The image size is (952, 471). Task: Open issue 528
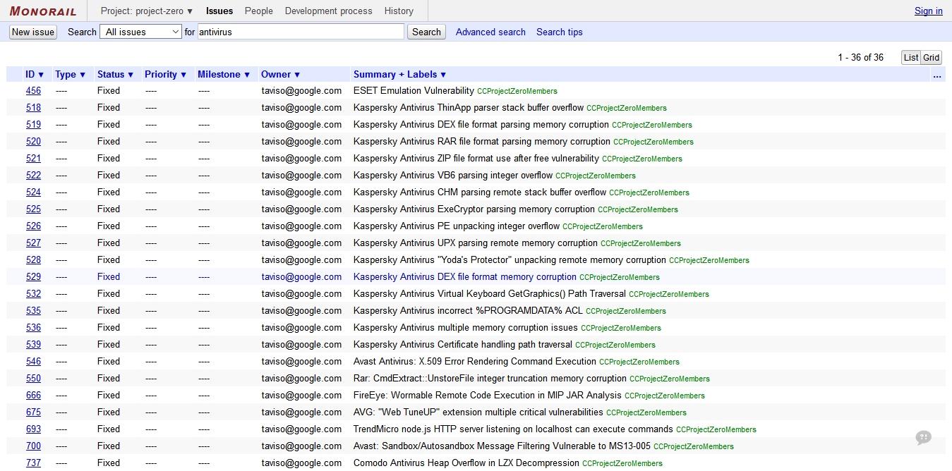[33, 260]
